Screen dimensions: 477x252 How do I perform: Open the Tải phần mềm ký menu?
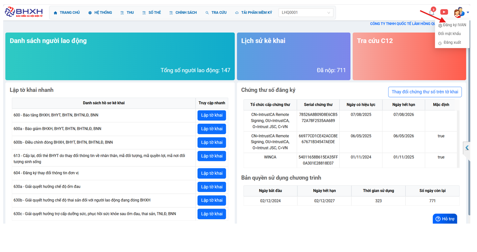(x=253, y=13)
